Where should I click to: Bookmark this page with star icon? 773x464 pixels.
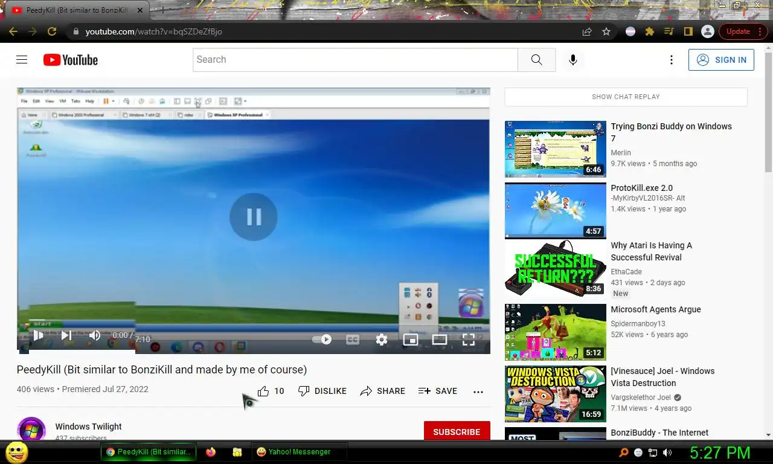coord(606,31)
